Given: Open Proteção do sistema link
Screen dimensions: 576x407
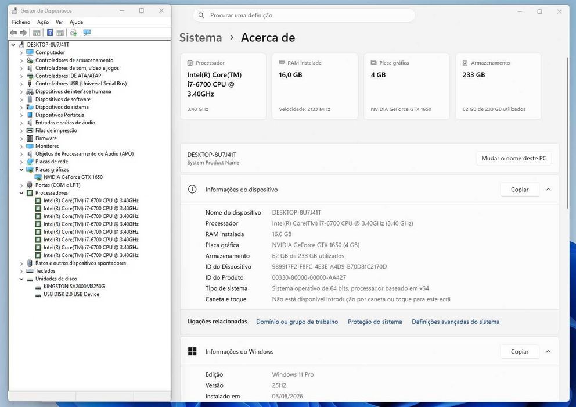Looking at the screenshot, I should pos(375,322).
